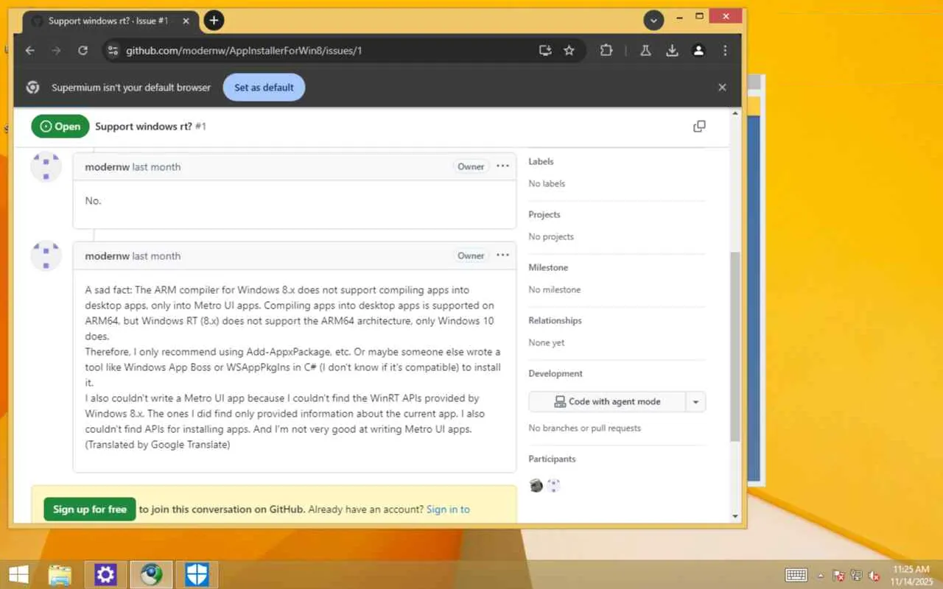Open options menu on the 'No.' comment

pyautogui.click(x=502, y=166)
